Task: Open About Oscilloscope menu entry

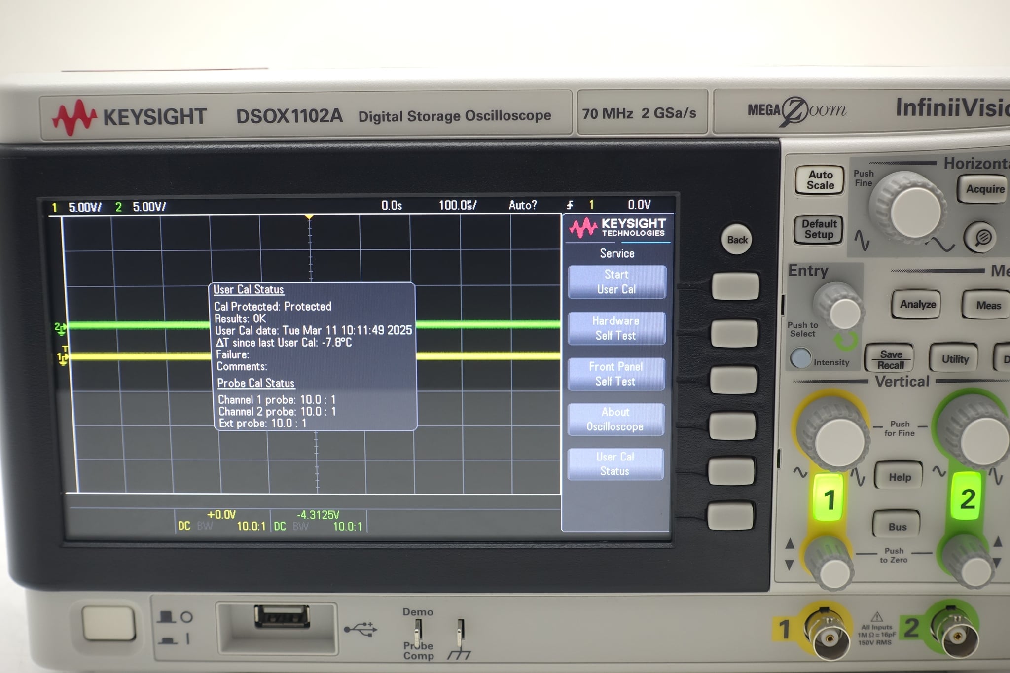Action: pos(615,419)
